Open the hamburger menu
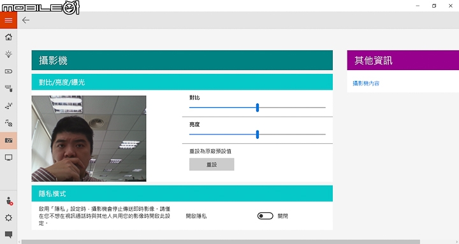This screenshot has width=459, height=244. coord(8,20)
